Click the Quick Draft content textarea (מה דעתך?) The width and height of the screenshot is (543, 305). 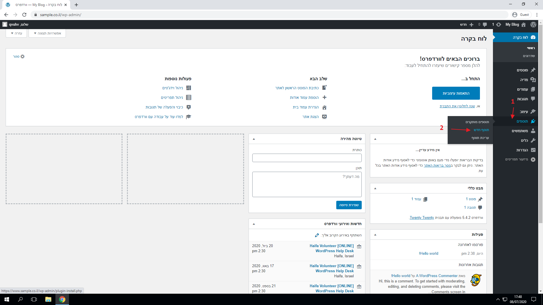pyautogui.click(x=307, y=184)
